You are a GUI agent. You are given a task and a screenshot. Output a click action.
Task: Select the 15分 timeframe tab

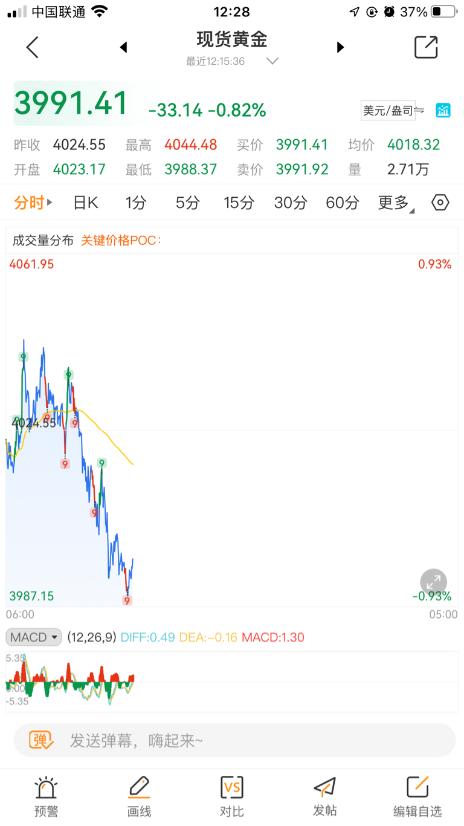238,203
